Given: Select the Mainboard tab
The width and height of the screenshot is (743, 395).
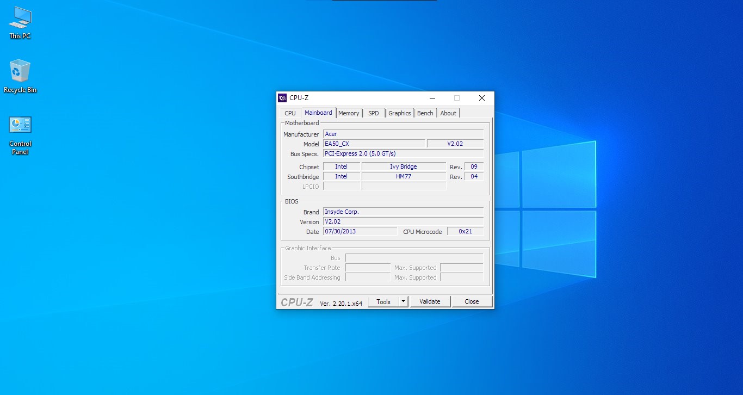Looking at the screenshot, I should pos(318,113).
